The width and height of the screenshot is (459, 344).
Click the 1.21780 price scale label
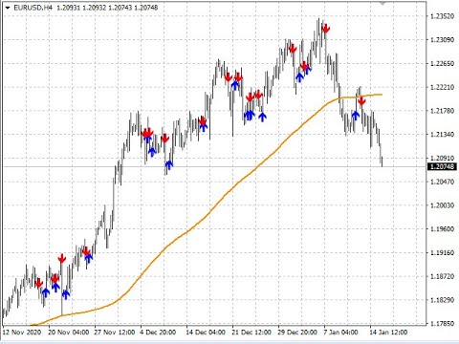click(442, 111)
